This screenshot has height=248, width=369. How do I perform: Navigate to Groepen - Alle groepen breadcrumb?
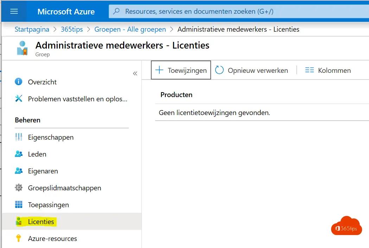[x=130, y=30]
